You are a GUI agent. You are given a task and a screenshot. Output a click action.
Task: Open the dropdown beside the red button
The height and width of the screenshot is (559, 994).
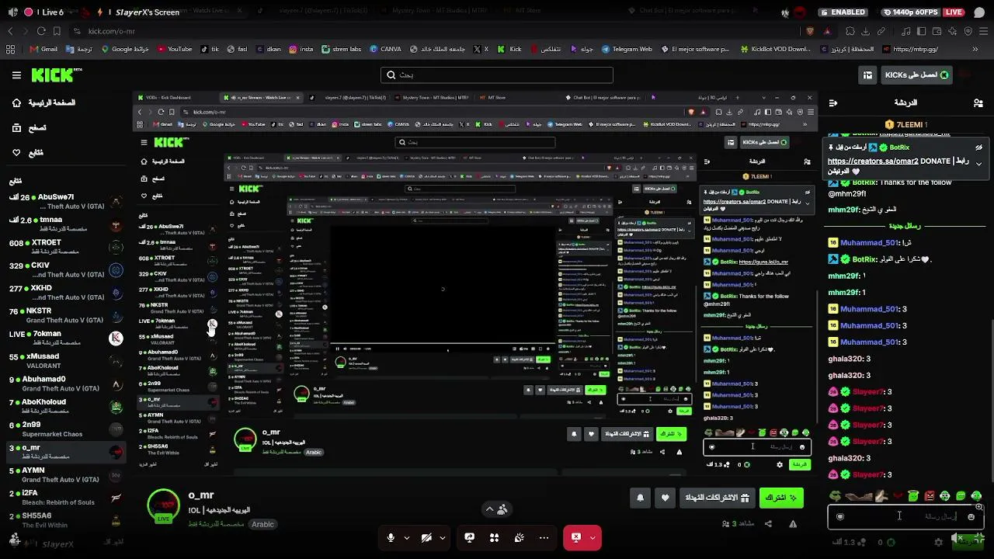click(x=593, y=537)
